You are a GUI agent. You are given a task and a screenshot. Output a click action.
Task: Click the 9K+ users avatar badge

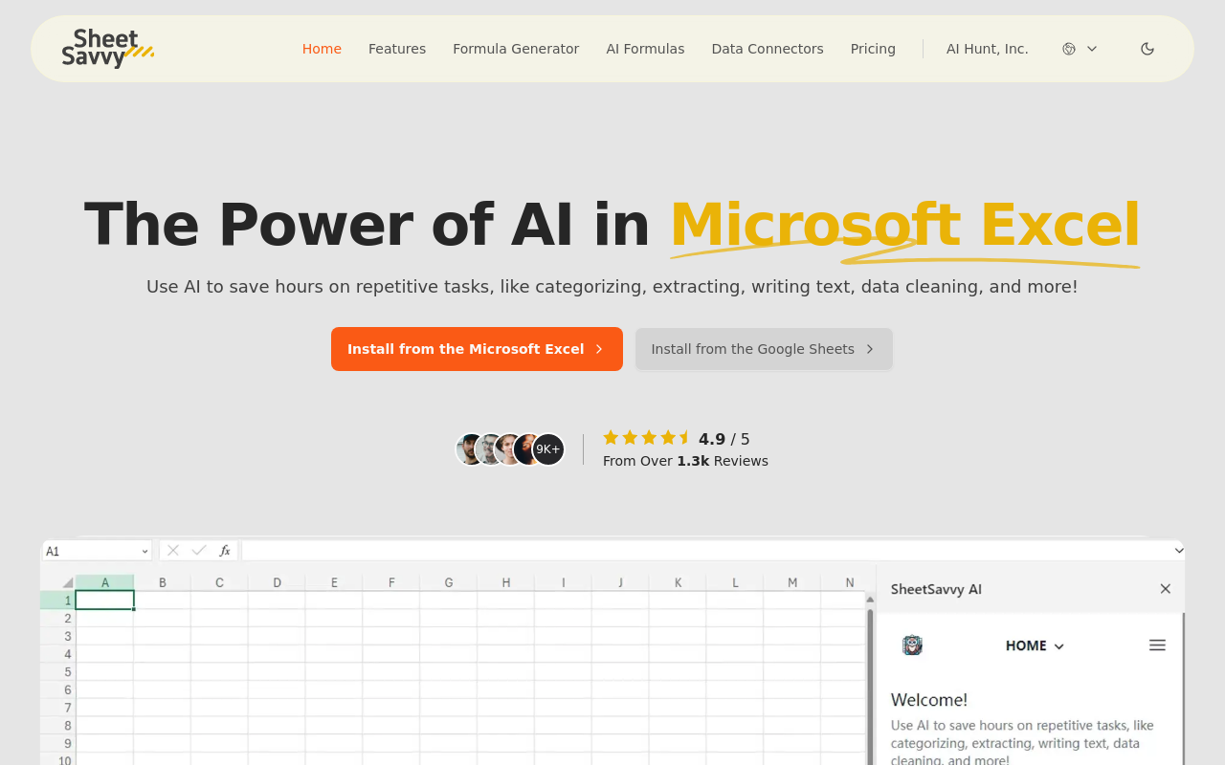click(x=548, y=449)
